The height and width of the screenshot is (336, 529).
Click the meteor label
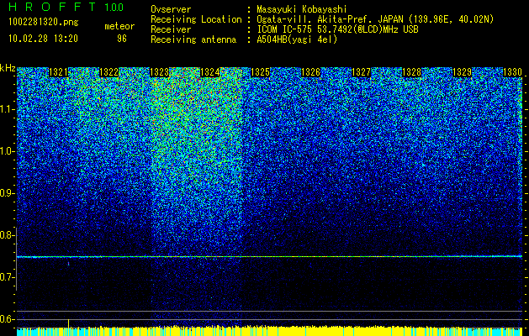point(119,26)
